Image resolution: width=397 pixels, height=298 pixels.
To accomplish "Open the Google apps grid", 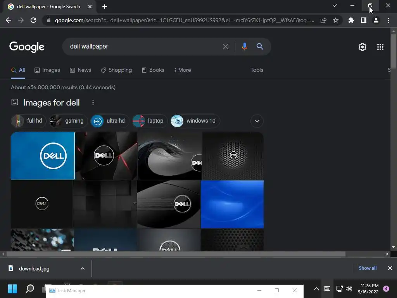I will pos(380,47).
